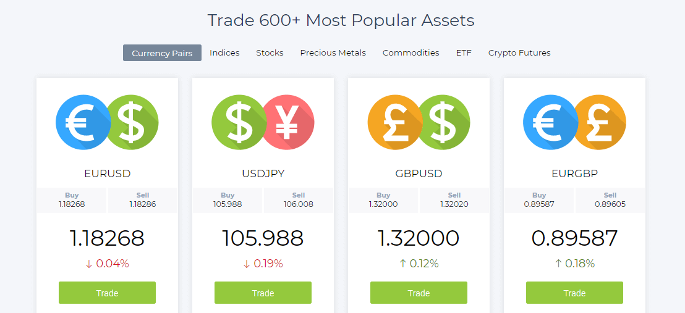
Task: Click Trade button for USDJPY
Action: pyautogui.click(x=263, y=293)
